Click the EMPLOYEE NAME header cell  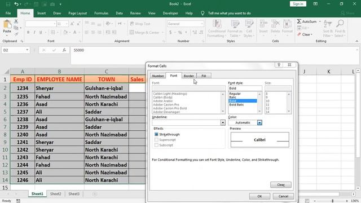click(59, 79)
